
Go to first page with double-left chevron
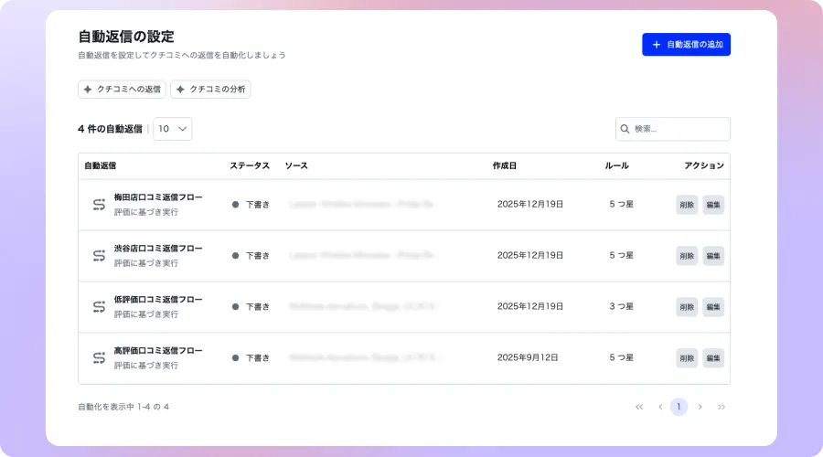pos(639,407)
